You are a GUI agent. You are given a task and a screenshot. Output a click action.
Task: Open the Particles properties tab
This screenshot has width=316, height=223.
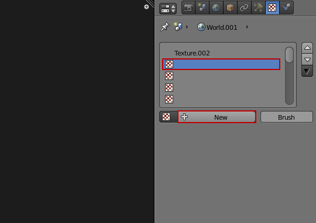coord(286,8)
